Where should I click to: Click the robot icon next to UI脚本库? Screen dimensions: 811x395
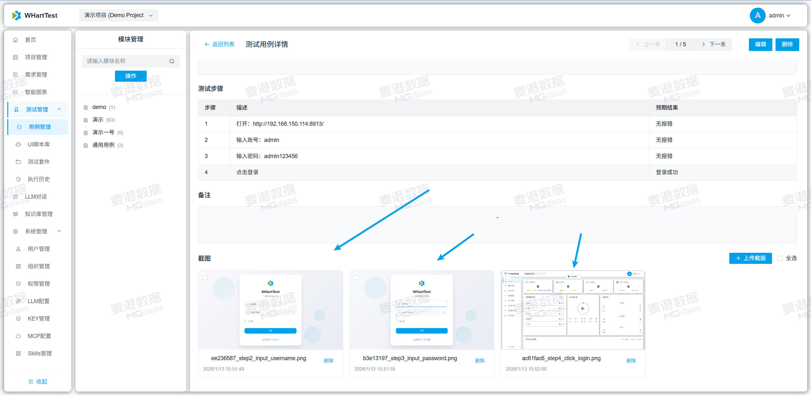coord(18,144)
